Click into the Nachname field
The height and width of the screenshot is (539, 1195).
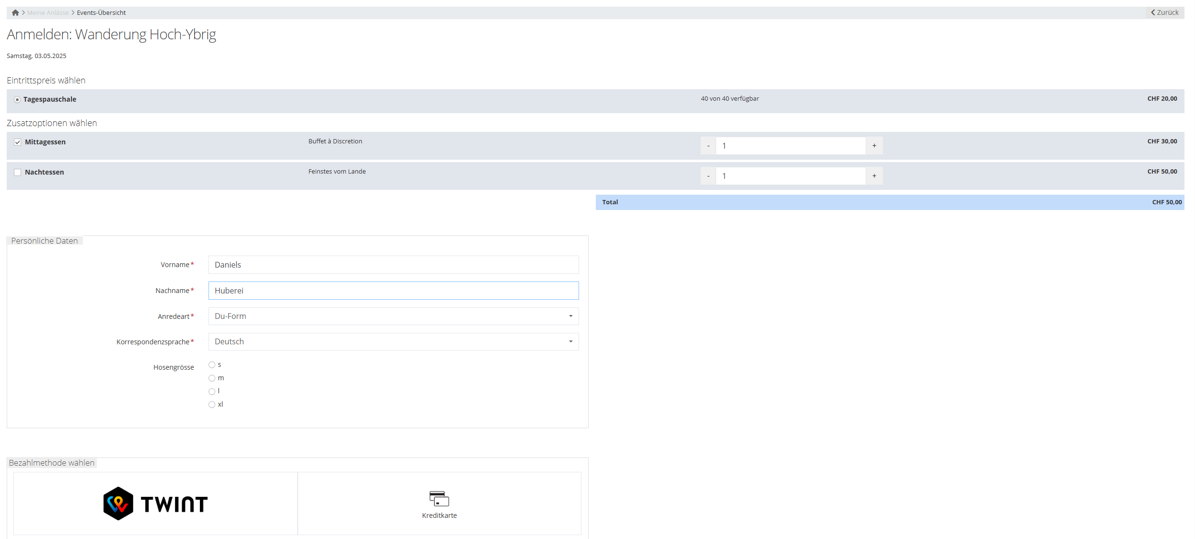coord(393,291)
